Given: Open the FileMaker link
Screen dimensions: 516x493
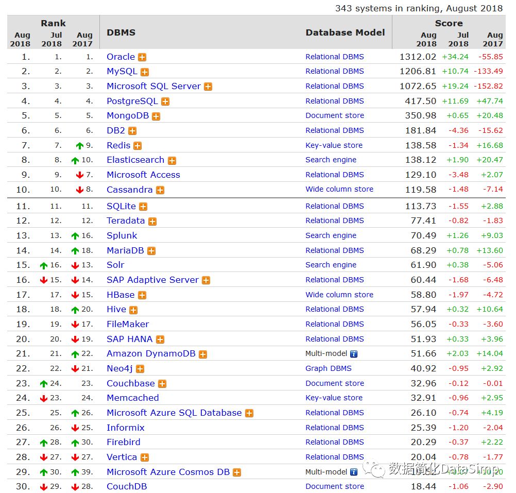Looking at the screenshot, I should point(128,324).
